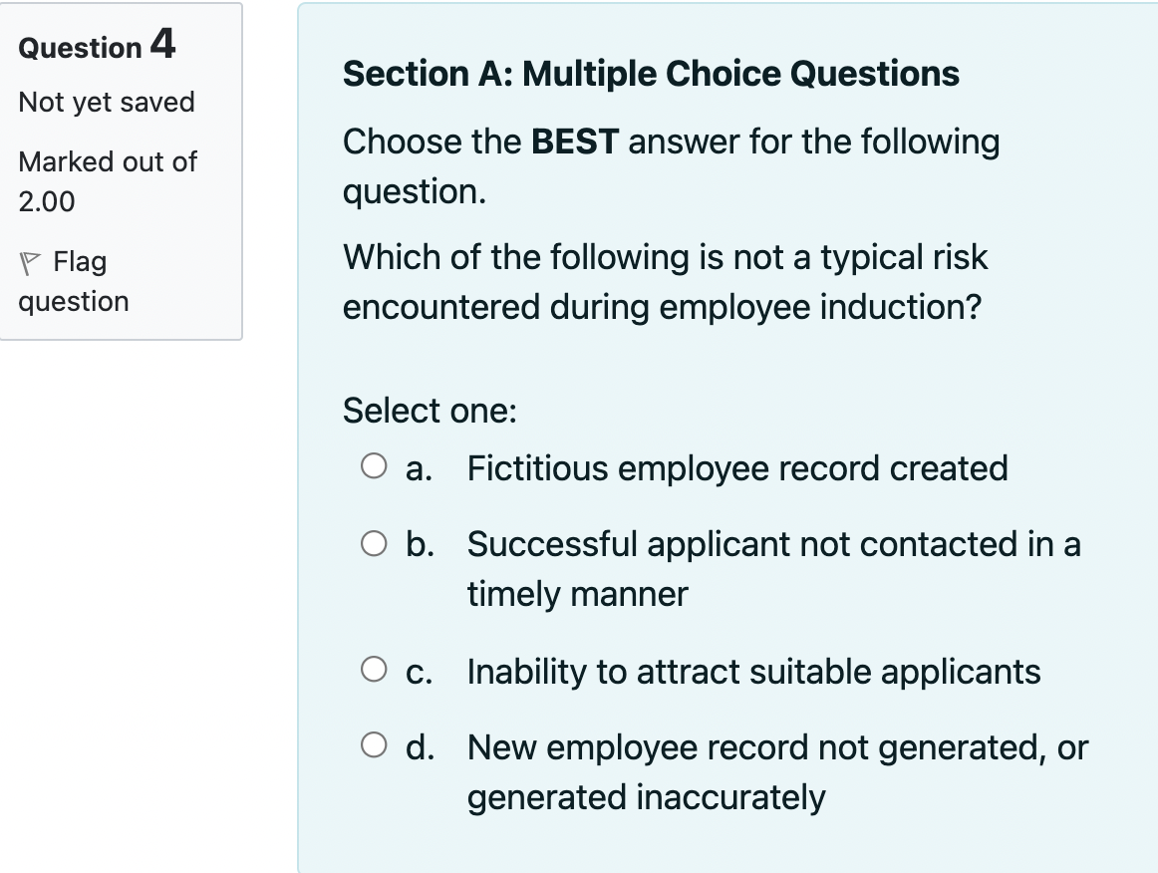Click the answer text for option d
This screenshot has height=873, width=1158.
(x=777, y=747)
